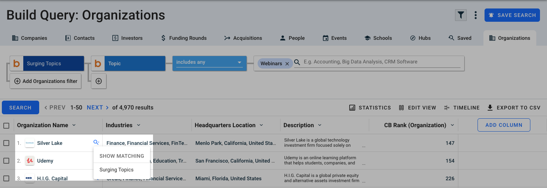Click the Topic filter block

tap(128, 63)
